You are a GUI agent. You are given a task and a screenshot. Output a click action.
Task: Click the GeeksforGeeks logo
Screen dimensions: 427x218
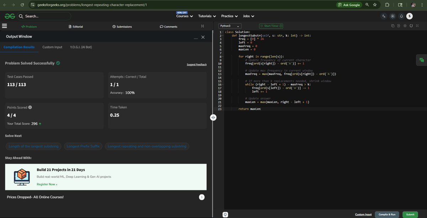[10, 16]
